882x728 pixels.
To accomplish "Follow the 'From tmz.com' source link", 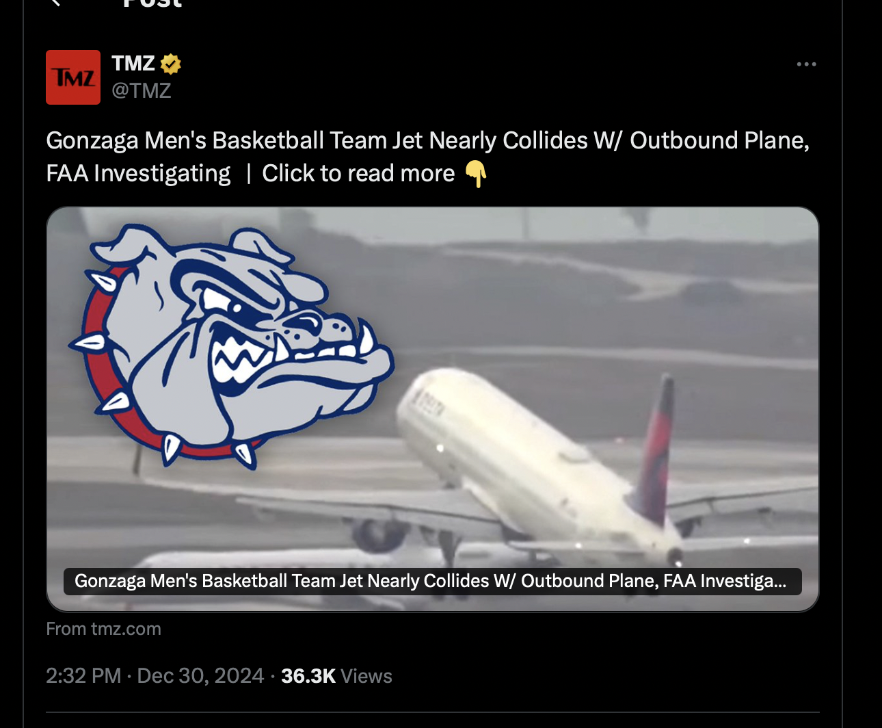I will pyautogui.click(x=103, y=629).
